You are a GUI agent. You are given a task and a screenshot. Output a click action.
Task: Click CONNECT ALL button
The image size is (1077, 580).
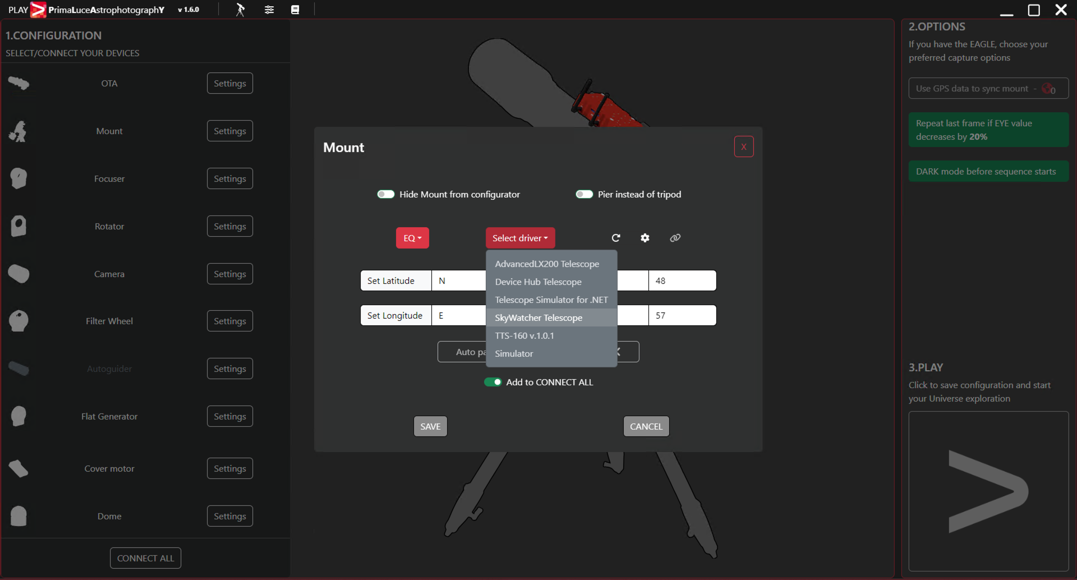146,558
